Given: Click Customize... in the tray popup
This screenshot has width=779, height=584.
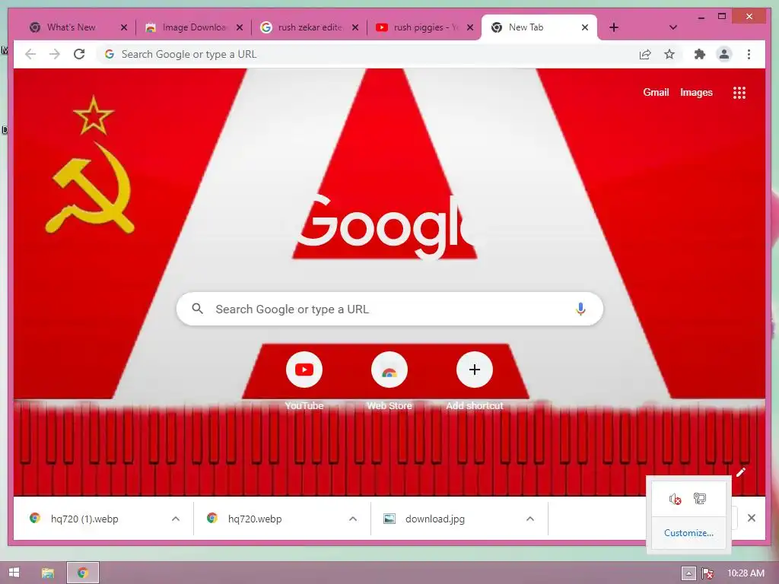Looking at the screenshot, I should coord(688,533).
